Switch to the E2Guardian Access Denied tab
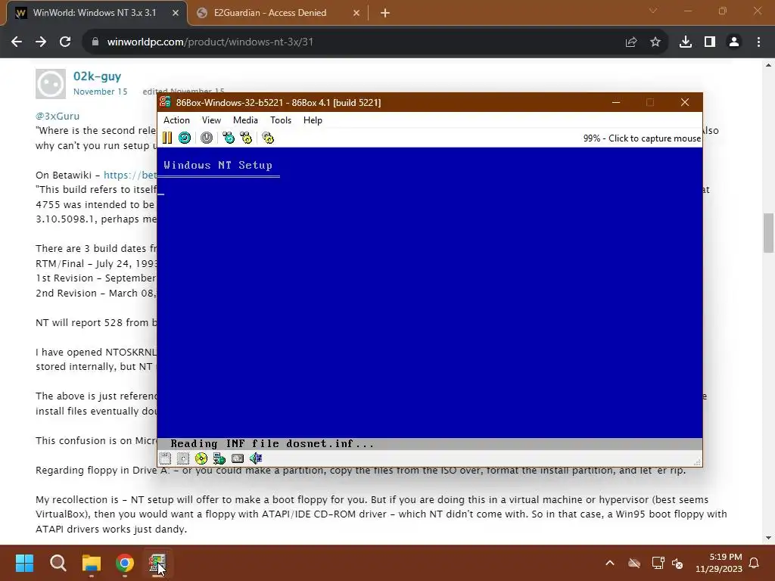This screenshot has height=581, width=775. tap(270, 13)
